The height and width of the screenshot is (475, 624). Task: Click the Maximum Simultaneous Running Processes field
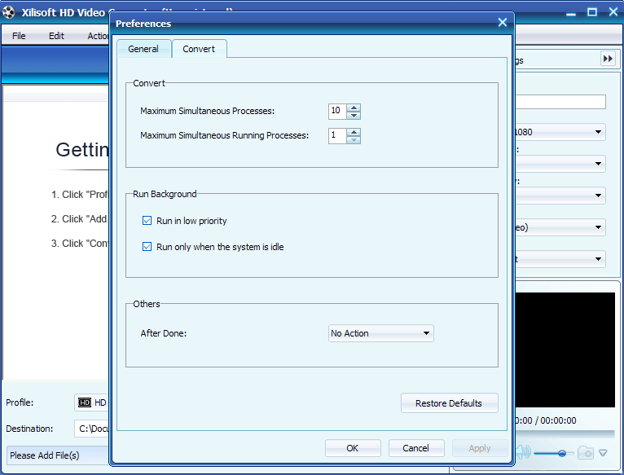pyautogui.click(x=337, y=136)
